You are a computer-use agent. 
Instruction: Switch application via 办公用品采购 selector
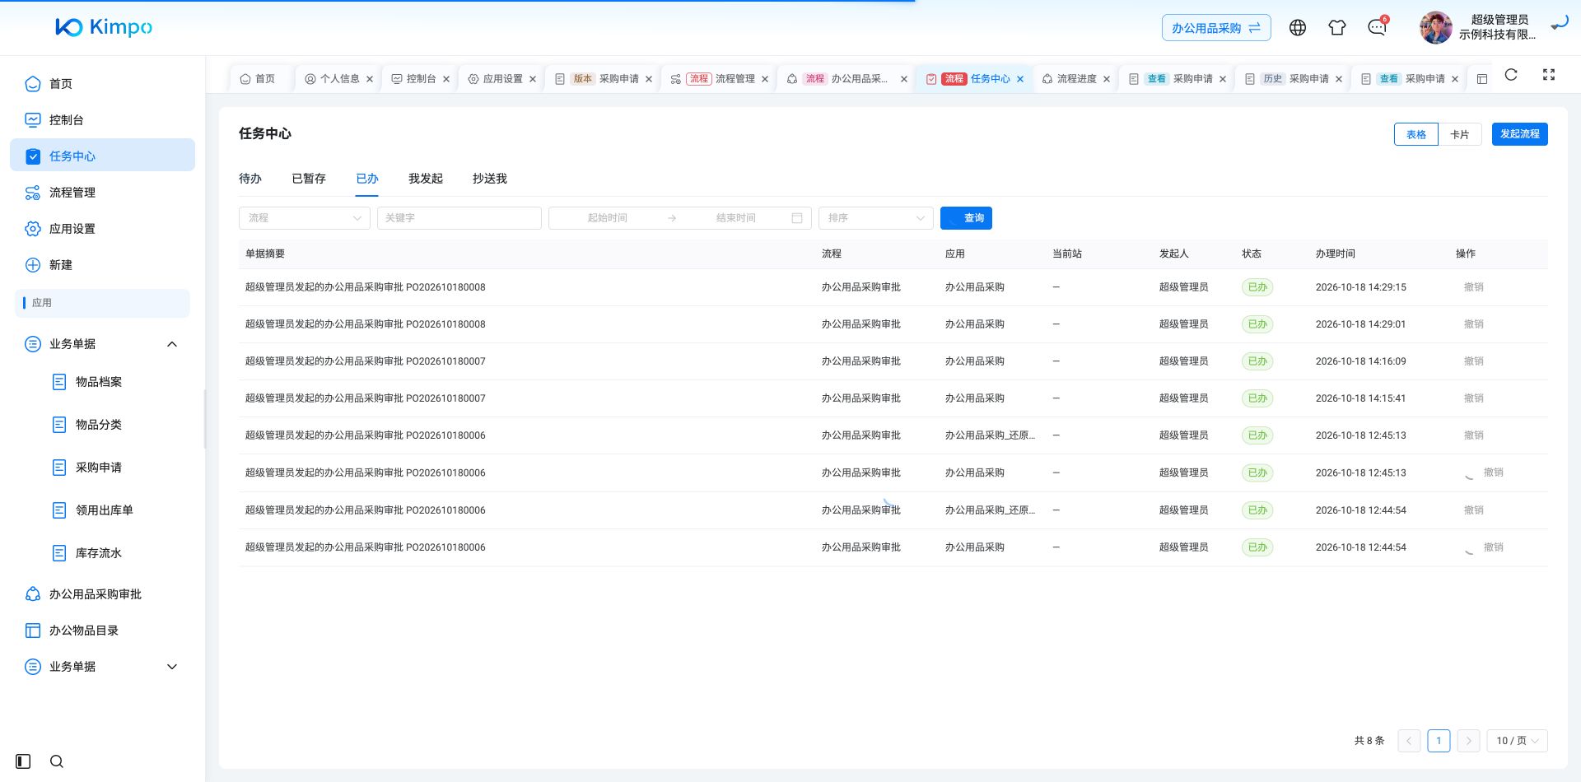pyautogui.click(x=1216, y=28)
